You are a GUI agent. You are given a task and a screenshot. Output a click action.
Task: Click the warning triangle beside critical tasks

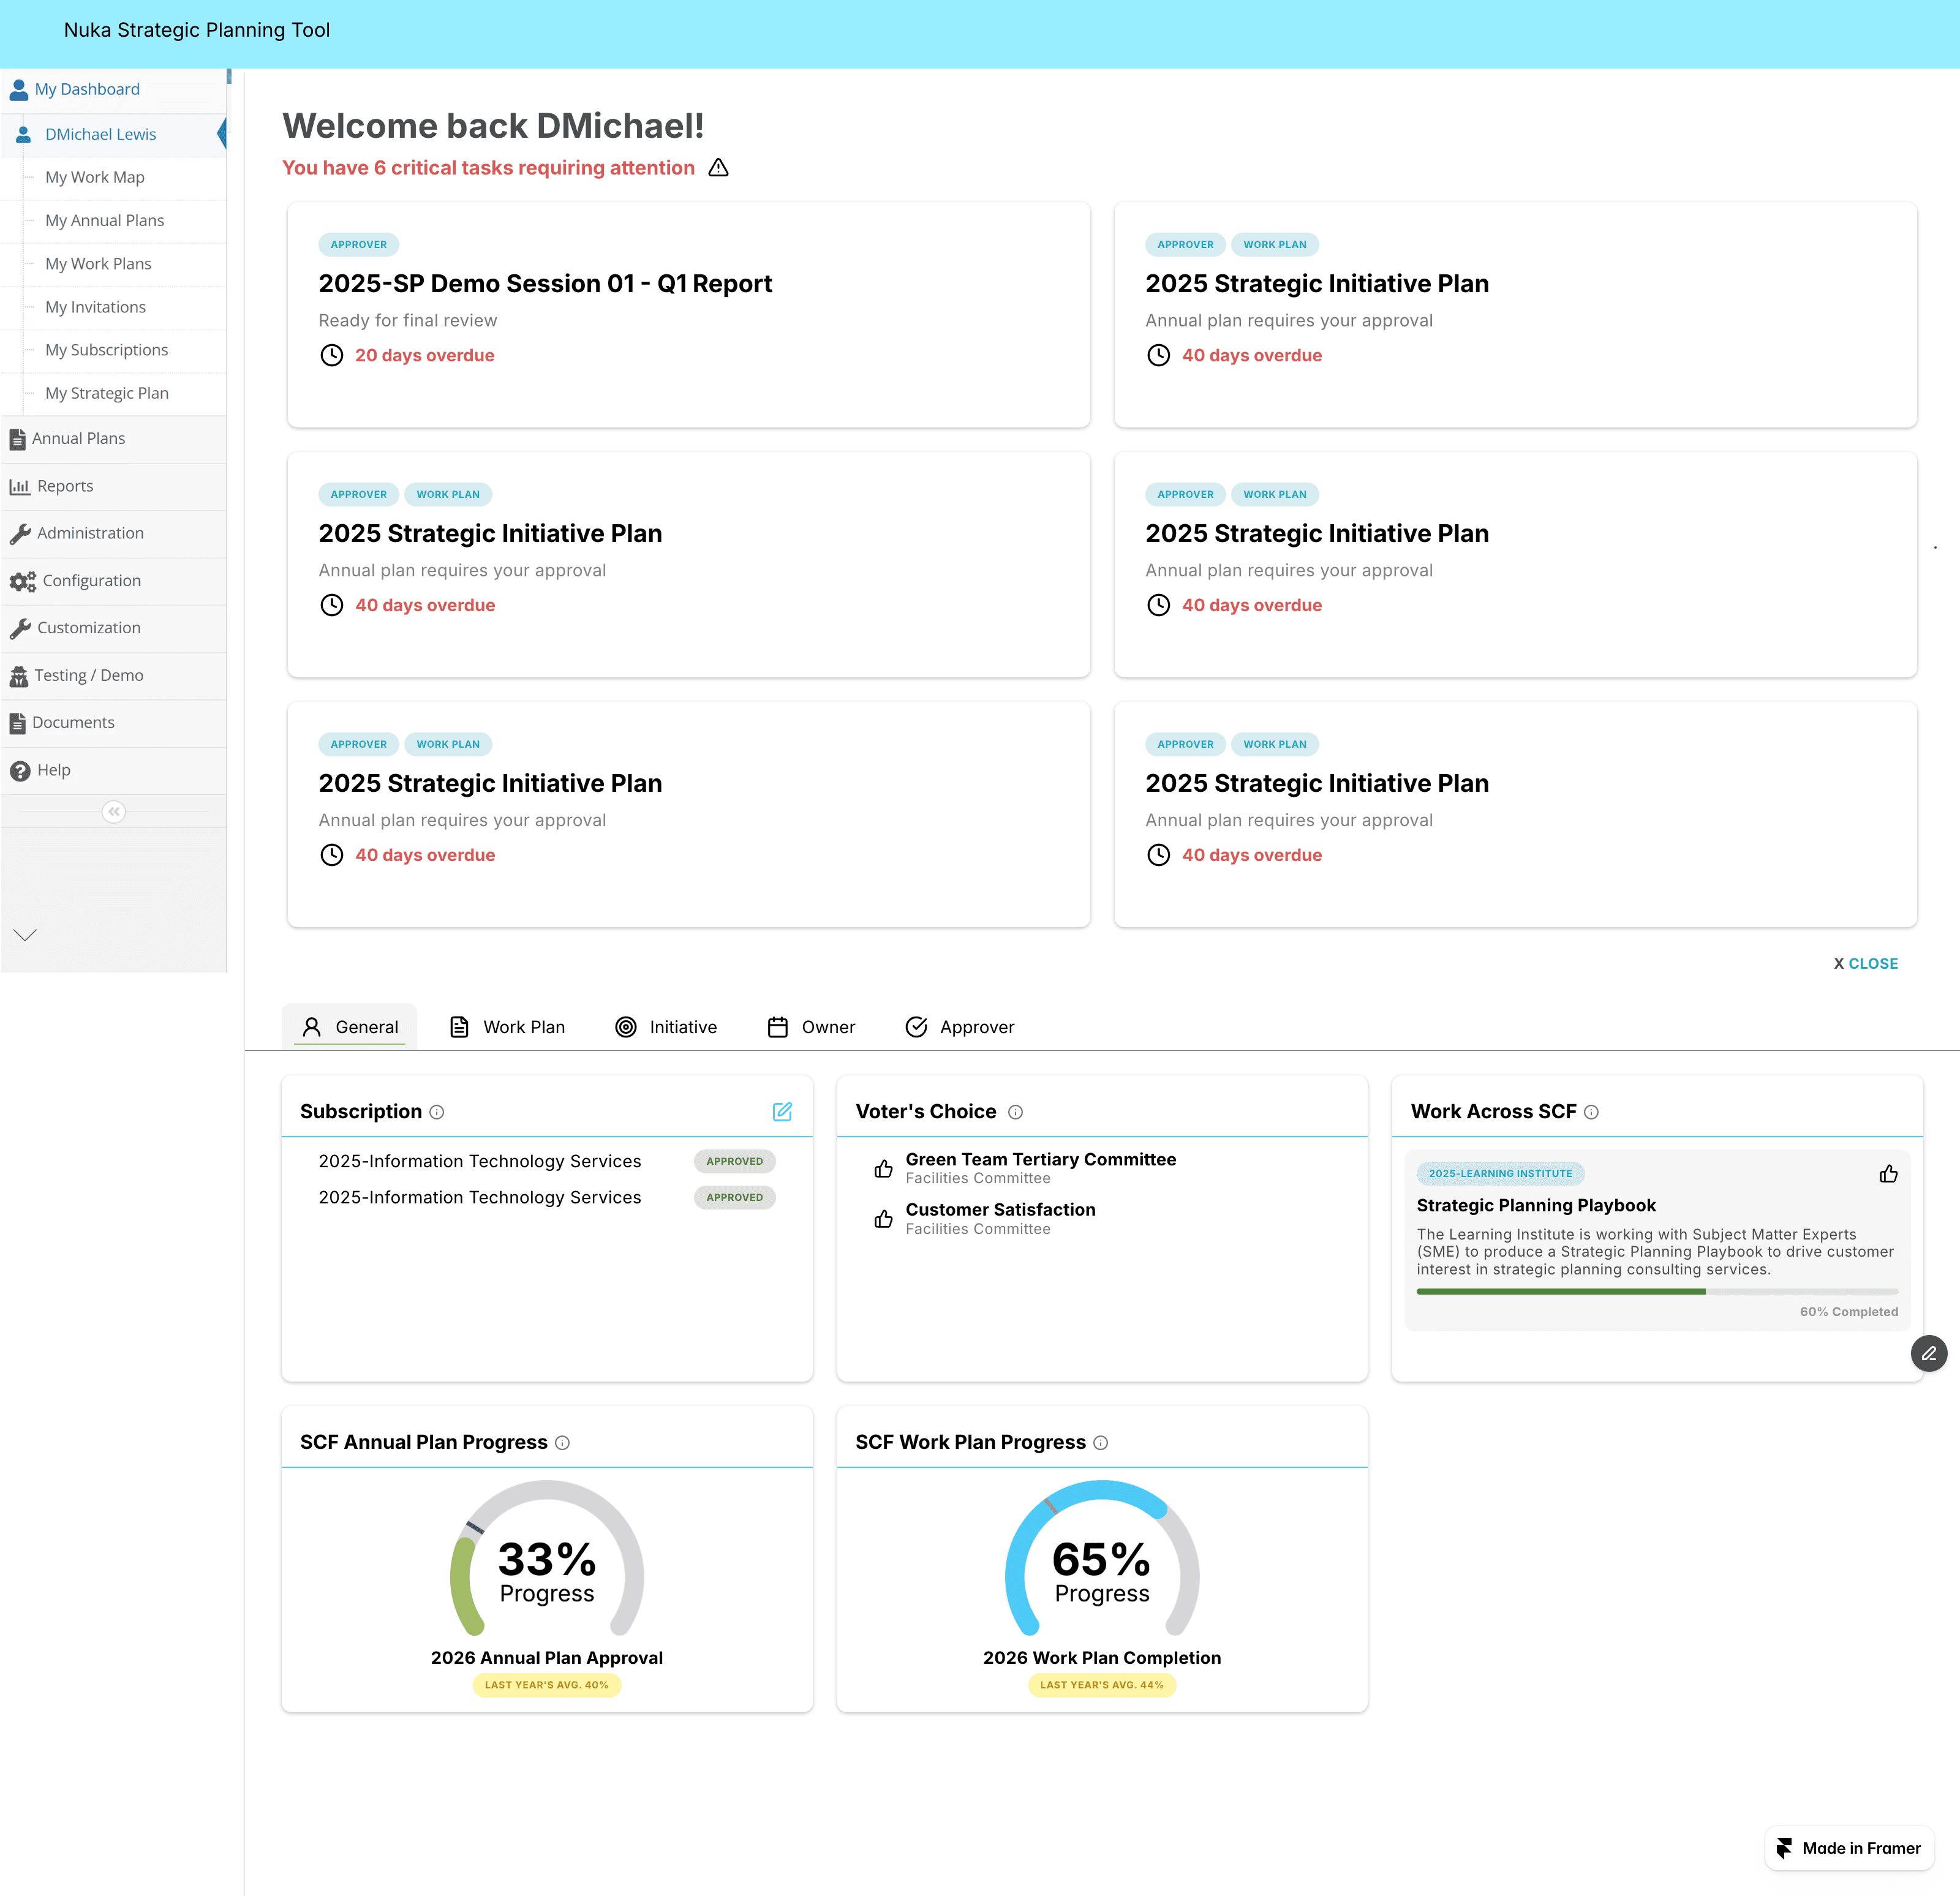718,167
